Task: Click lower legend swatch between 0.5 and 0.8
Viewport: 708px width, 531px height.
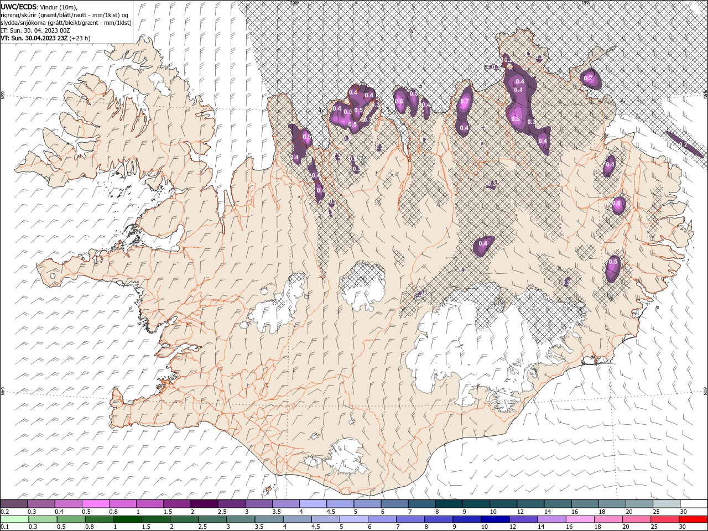Action: (x=71, y=519)
